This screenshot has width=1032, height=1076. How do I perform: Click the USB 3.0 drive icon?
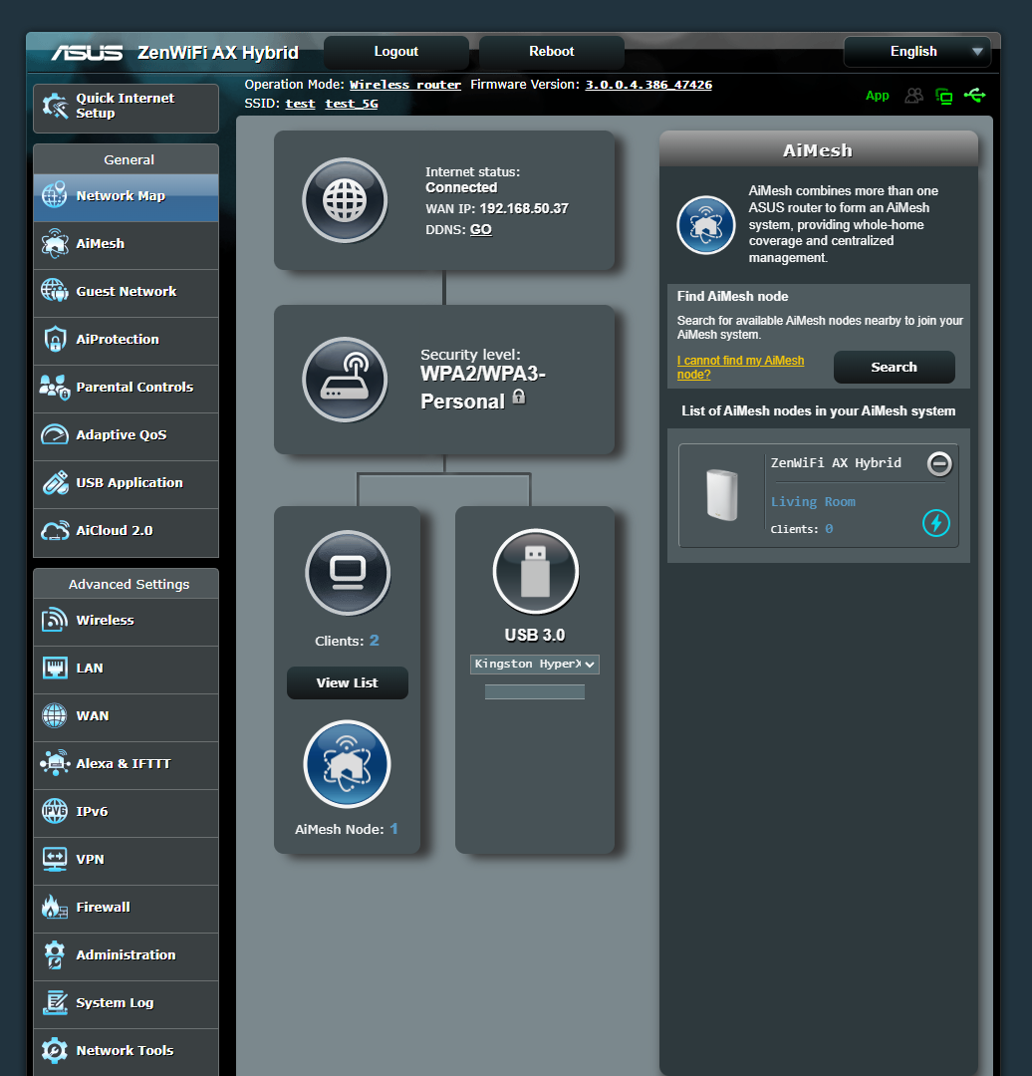point(535,571)
